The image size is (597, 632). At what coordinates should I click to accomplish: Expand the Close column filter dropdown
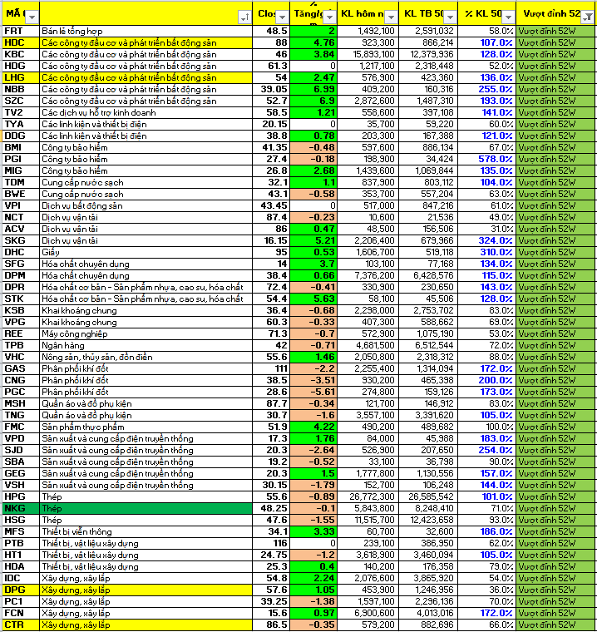283,17
